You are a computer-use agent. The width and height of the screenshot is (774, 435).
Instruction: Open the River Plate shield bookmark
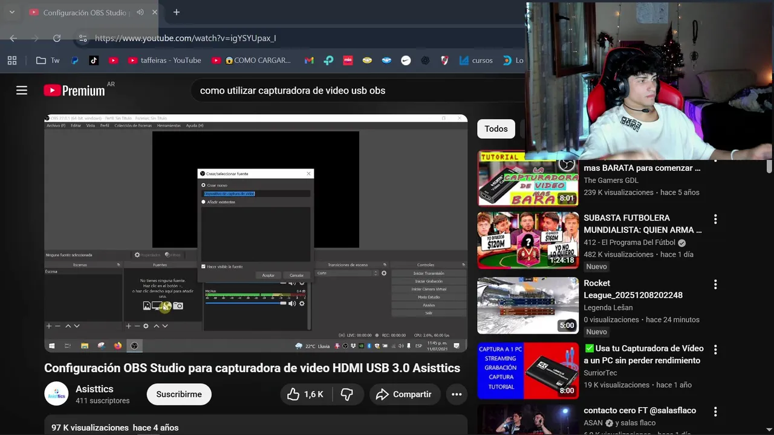click(x=444, y=60)
